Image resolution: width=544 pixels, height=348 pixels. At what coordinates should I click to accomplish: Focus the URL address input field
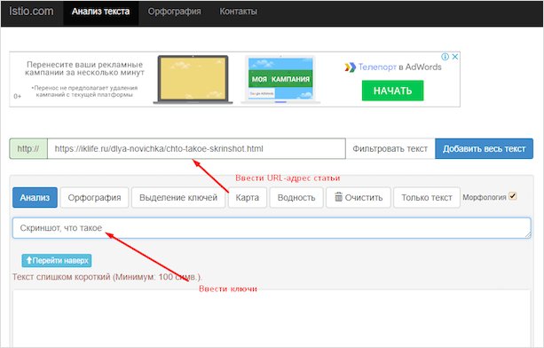[x=196, y=149]
